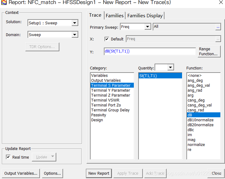Toggle the X Default checkbox
Viewport: 225px width, 179px height.
point(107,39)
